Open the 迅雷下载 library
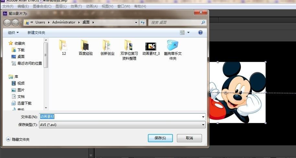Screen dimensions: 296x158 point(21,103)
